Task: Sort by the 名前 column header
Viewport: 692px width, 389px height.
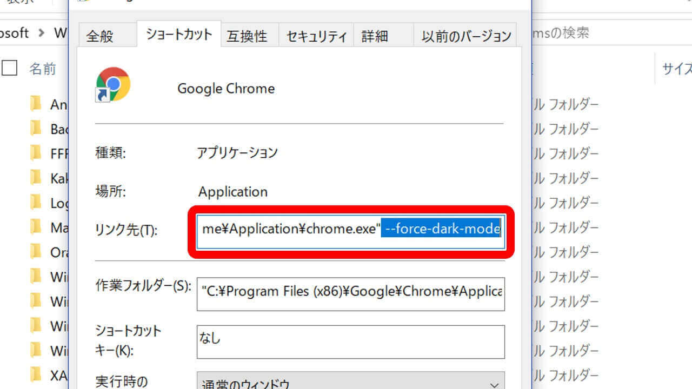Action: [x=43, y=69]
